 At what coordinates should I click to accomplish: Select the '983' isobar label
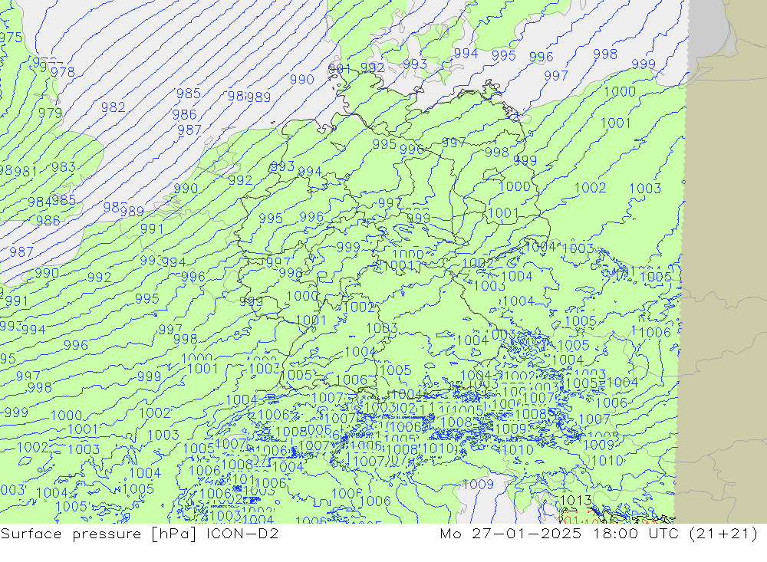pyautogui.click(x=64, y=167)
